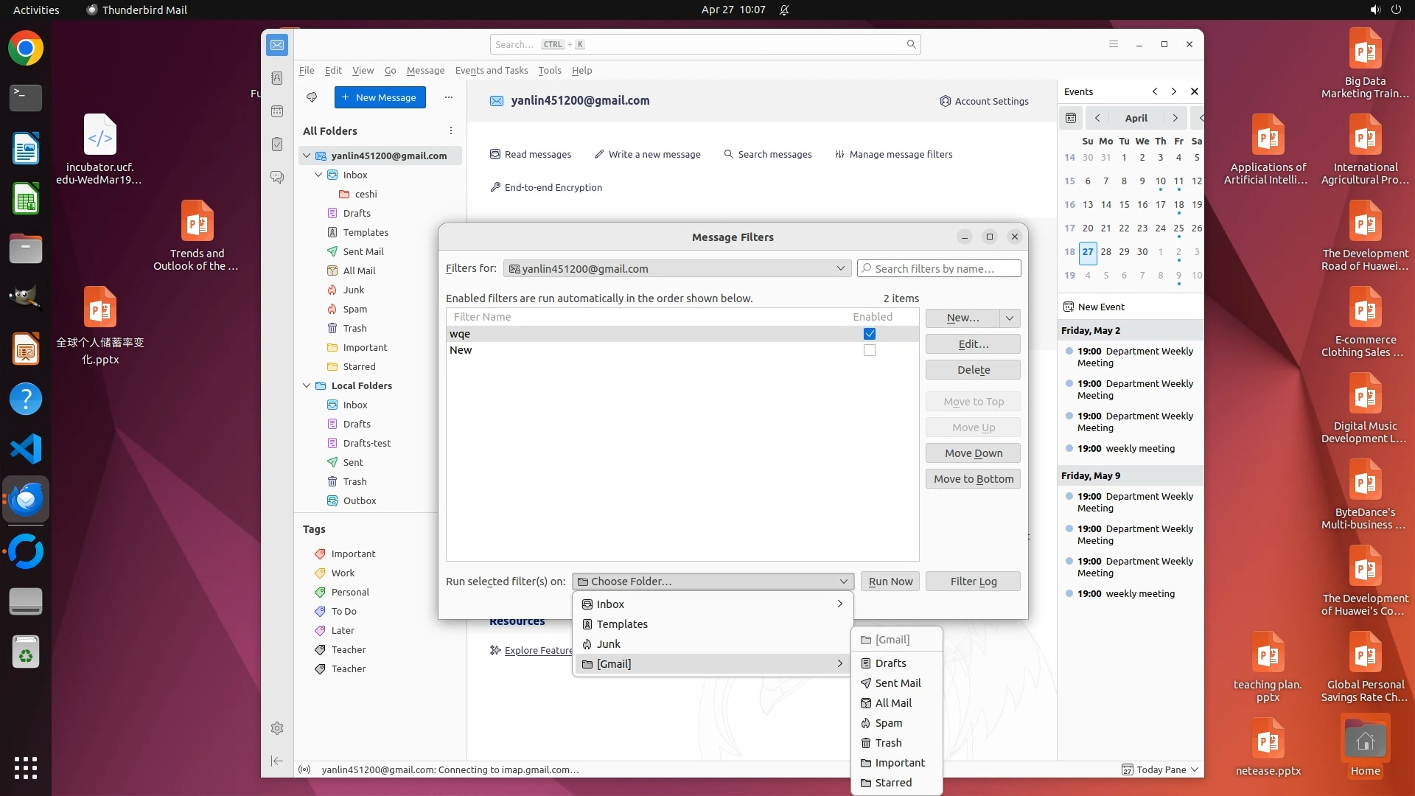Open the Tools menu
The height and width of the screenshot is (796, 1415).
549,70
